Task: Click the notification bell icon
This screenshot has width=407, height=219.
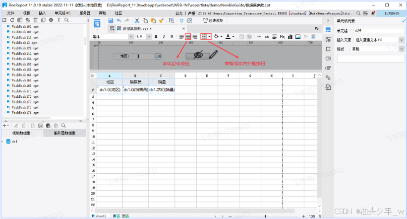Action: point(373,13)
